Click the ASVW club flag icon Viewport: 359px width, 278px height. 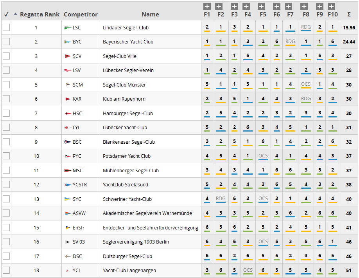coord(68,213)
